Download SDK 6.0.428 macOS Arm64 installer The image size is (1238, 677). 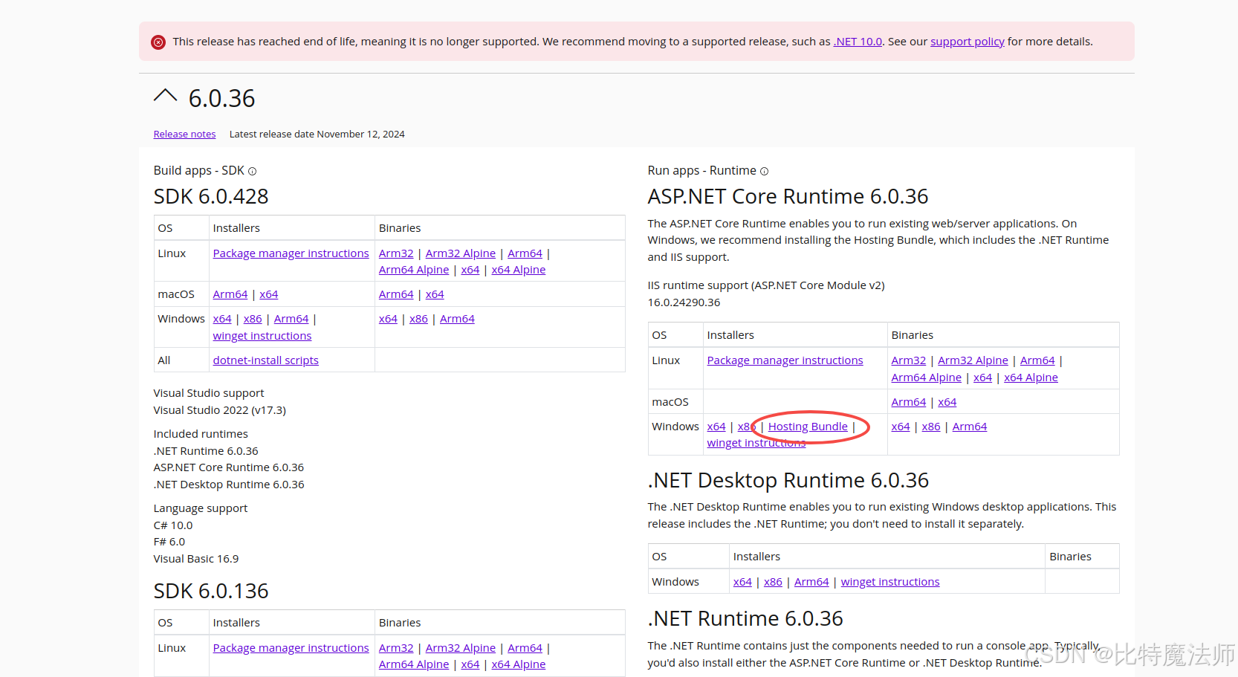pyautogui.click(x=230, y=294)
